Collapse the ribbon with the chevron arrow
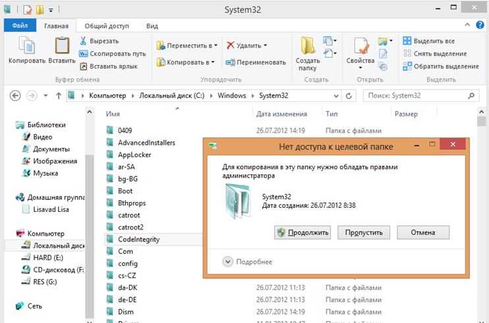The width and height of the screenshot is (489, 323). 467,25
